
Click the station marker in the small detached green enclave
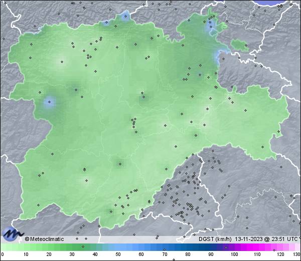pos(246,46)
